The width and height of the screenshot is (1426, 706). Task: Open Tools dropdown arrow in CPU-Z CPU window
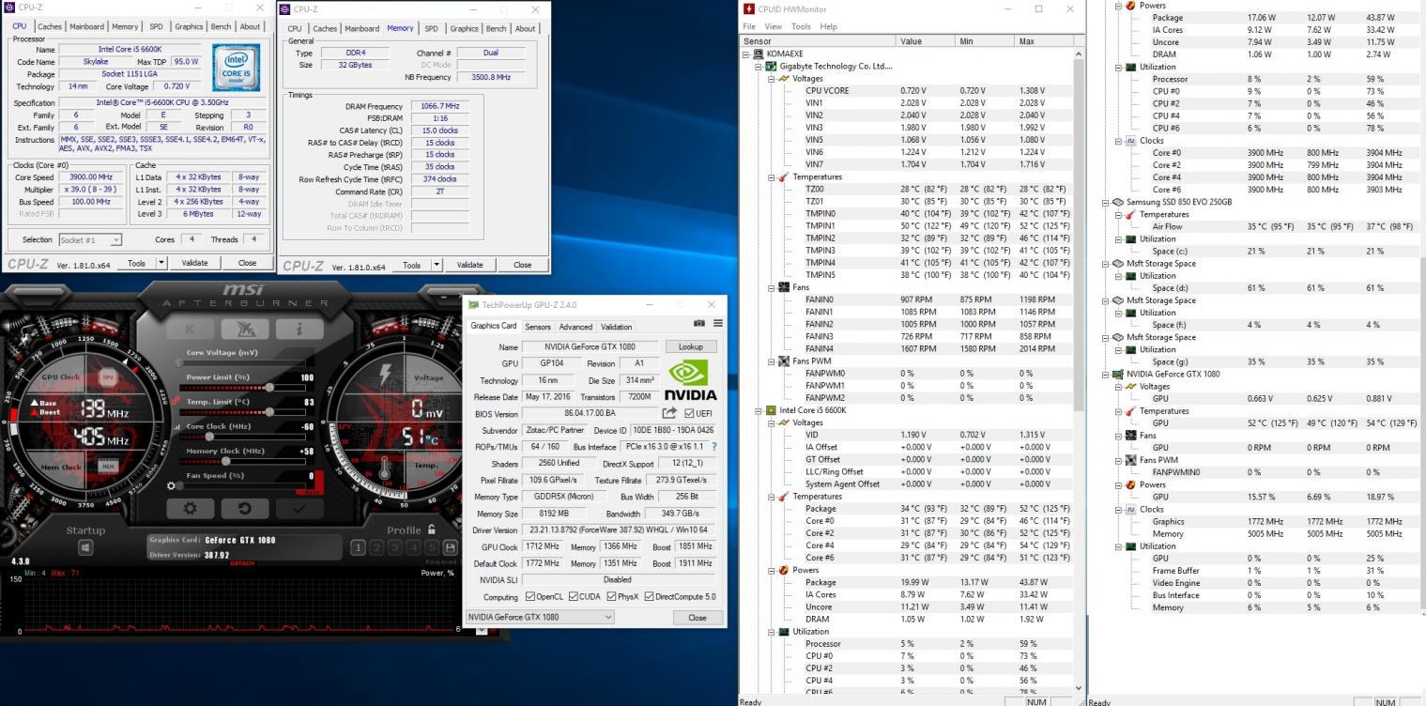click(161, 264)
